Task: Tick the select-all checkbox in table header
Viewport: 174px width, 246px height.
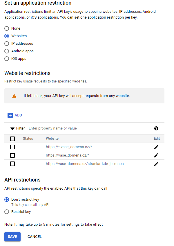Action: [x=12, y=139]
